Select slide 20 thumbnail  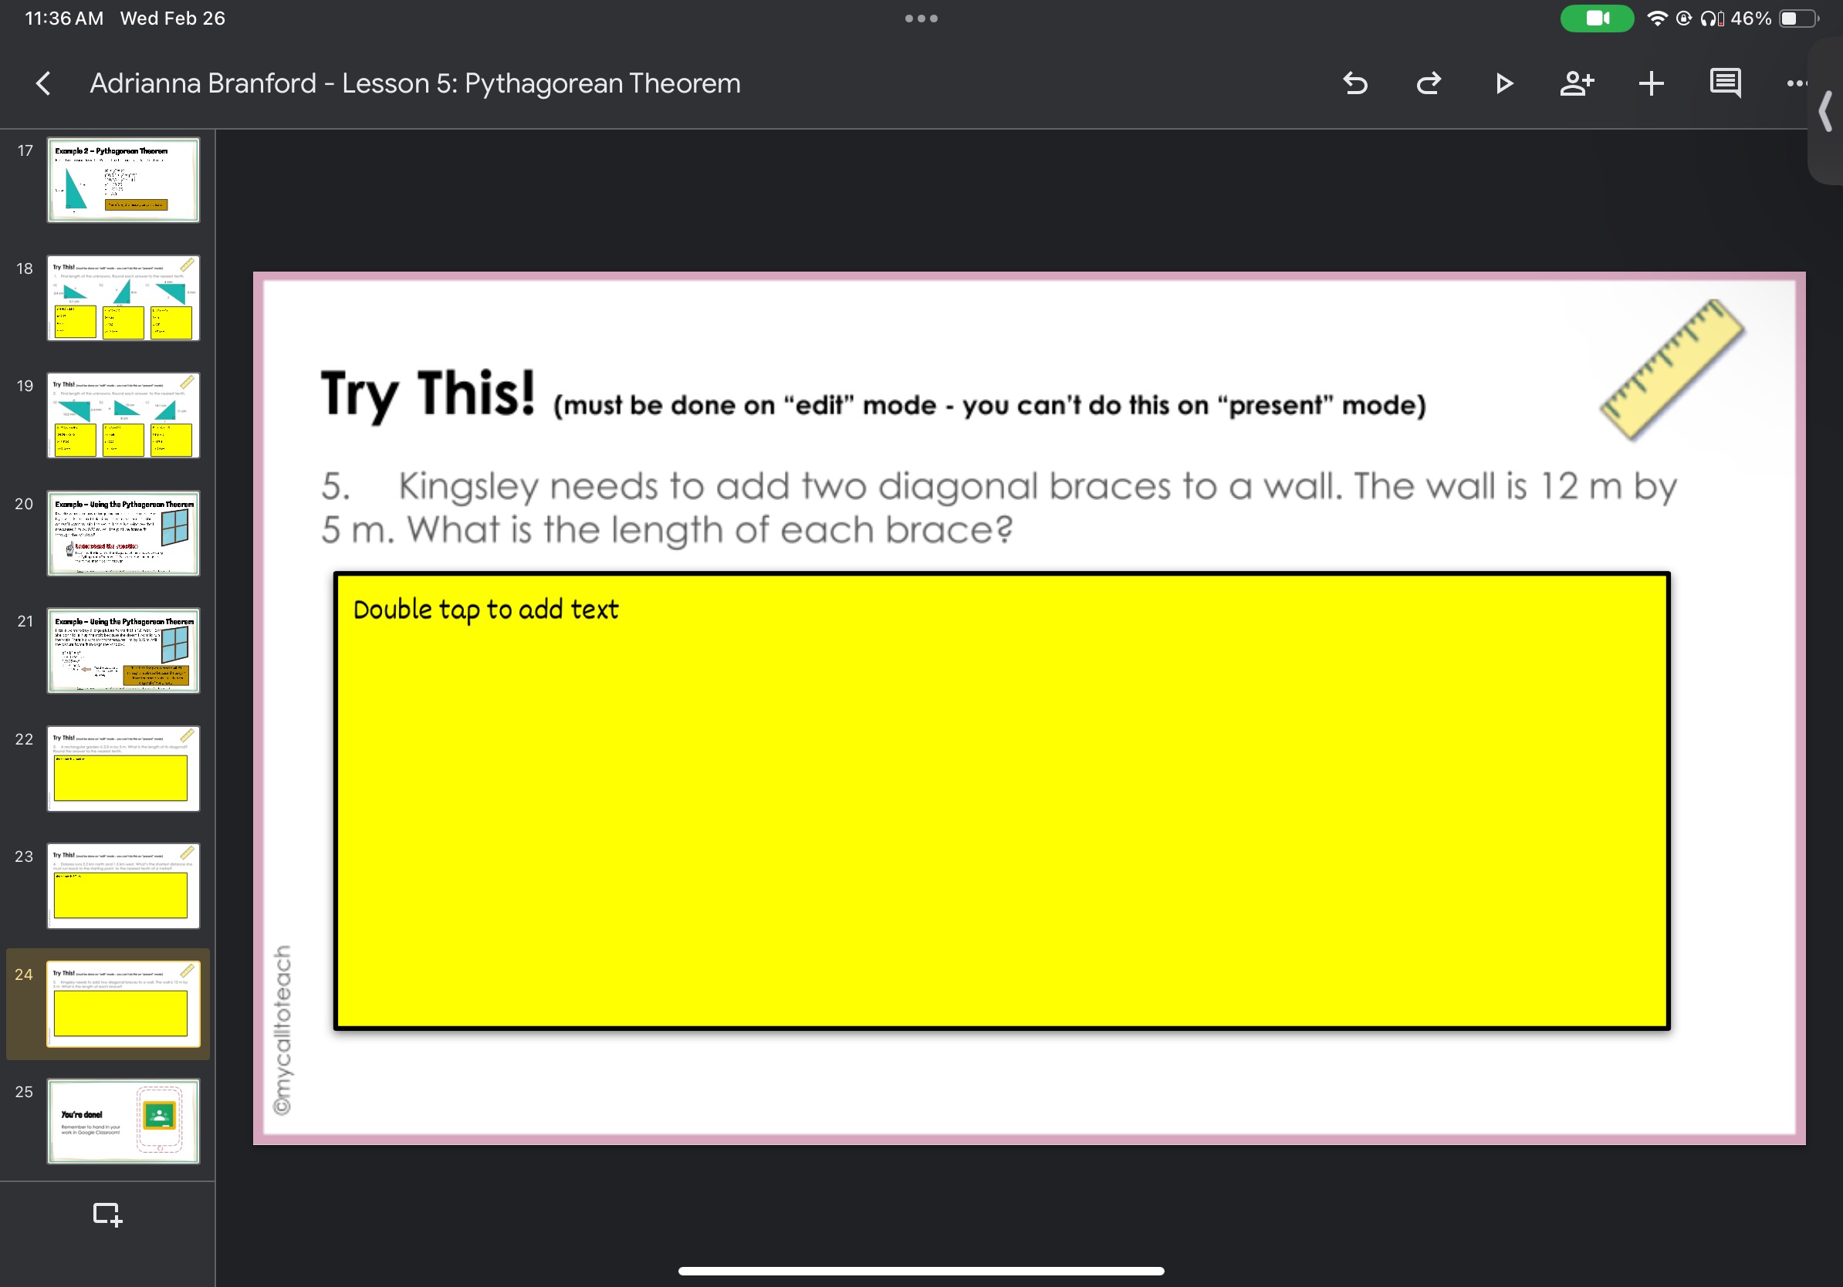coord(123,532)
